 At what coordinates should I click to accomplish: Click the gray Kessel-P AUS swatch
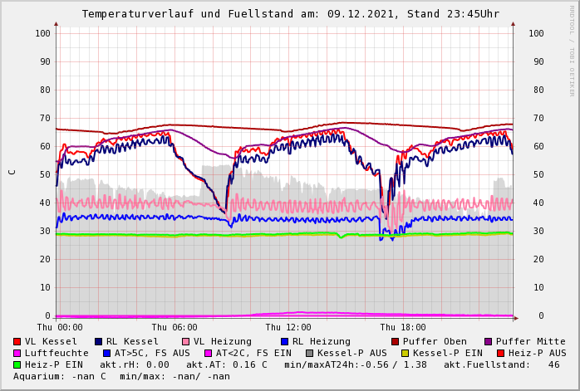point(310,353)
